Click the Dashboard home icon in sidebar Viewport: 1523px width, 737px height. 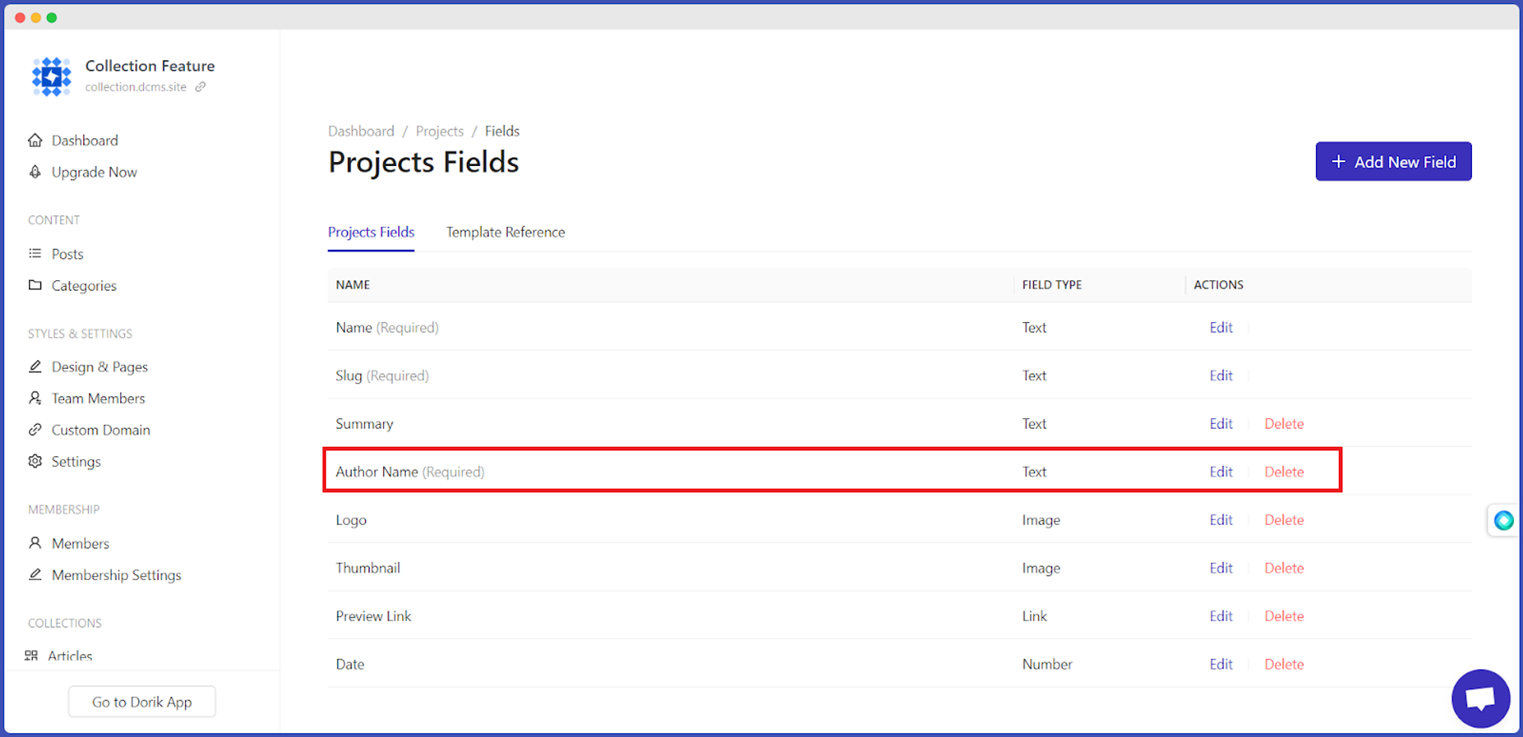35,140
